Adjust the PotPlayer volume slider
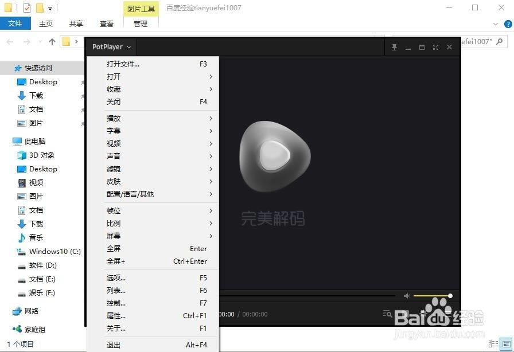The image size is (514, 352). (431, 296)
